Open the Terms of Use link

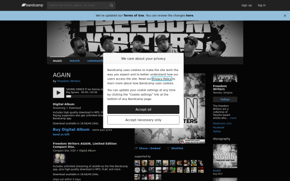pos(134,15)
